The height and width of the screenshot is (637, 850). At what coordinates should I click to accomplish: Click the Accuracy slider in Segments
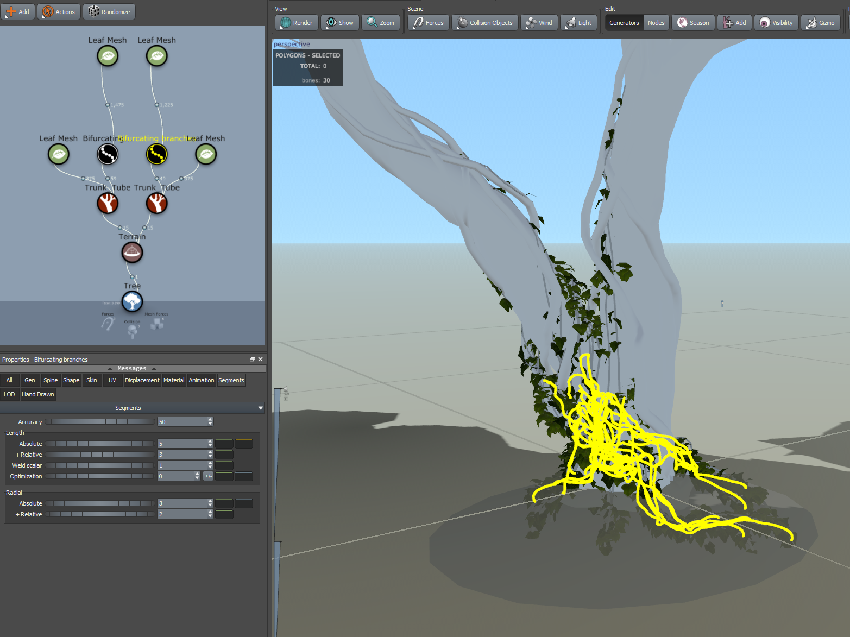point(99,421)
